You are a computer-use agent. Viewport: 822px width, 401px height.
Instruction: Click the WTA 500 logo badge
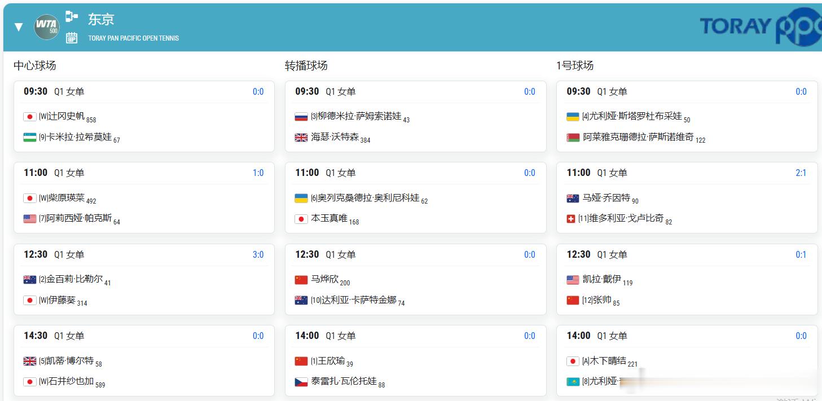[47, 27]
